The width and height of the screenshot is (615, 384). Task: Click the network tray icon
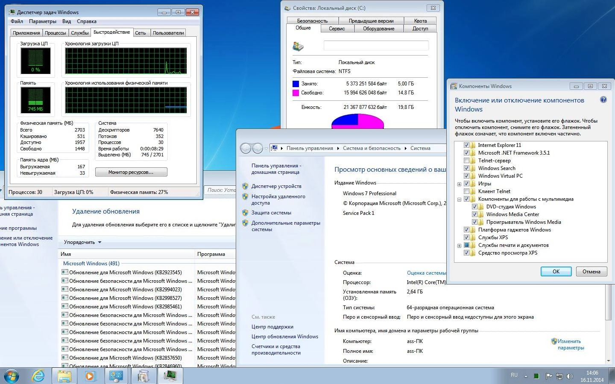[x=559, y=376]
